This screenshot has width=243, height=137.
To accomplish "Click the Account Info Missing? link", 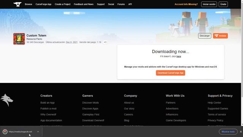I will click(186, 4).
